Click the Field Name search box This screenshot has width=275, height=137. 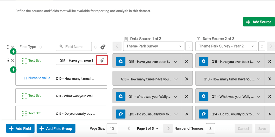(74, 47)
